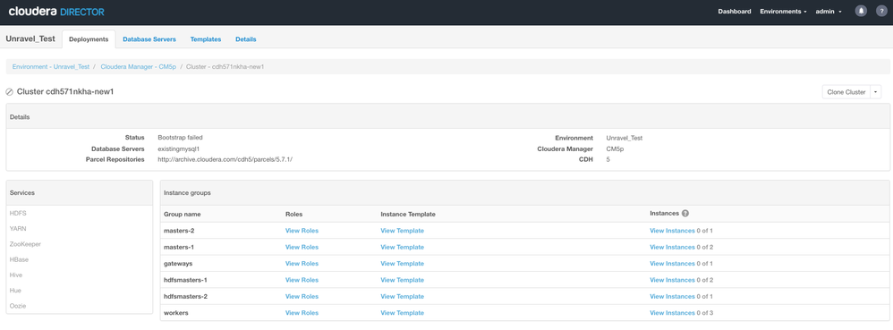Open Cloudera Manager - CM5p breadcrumb
The height and width of the screenshot is (330, 893).
[139, 66]
